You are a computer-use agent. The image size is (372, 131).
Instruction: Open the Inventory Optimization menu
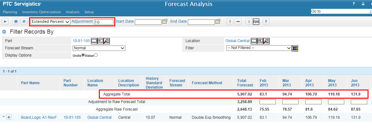[41, 12]
